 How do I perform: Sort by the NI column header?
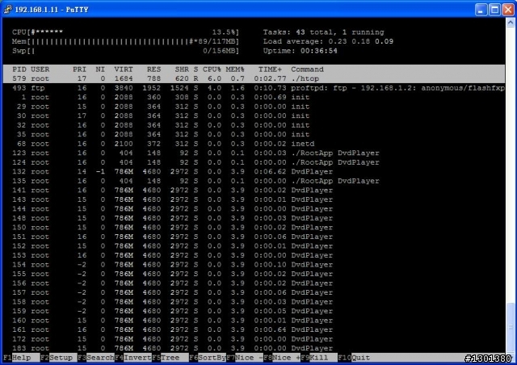tap(100, 69)
